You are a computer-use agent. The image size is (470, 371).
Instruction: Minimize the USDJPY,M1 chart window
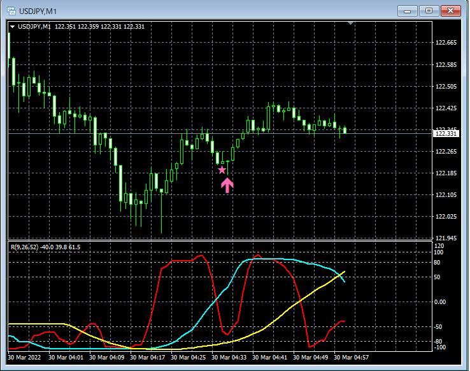408,11
